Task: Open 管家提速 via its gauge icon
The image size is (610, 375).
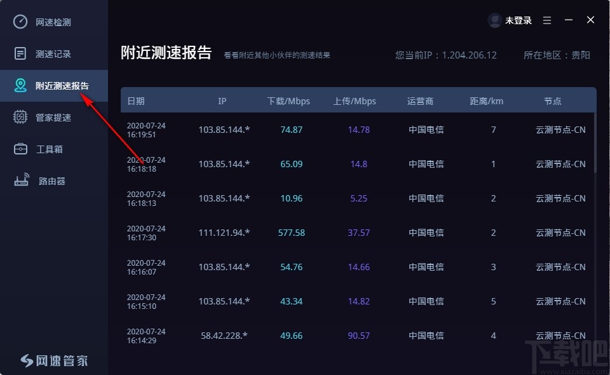Action: point(22,117)
